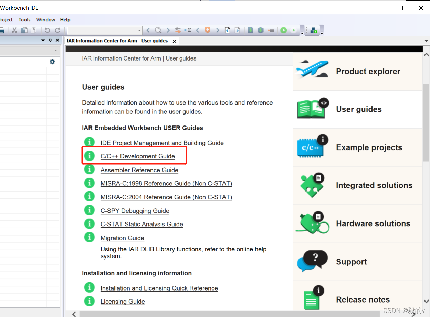430x317 pixels.
Task: Click the green info icon beside Licensing Guide
Action: point(90,301)
